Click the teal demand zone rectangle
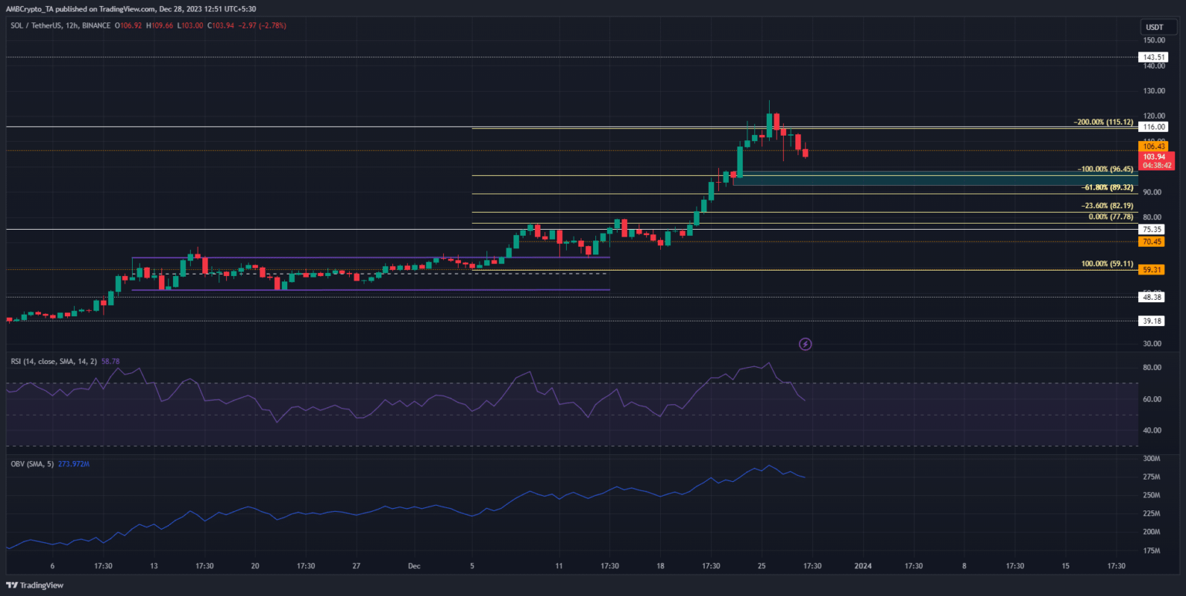Viewport: 1186px width, 596px height. pyautogui.click(x=927, y=179)
